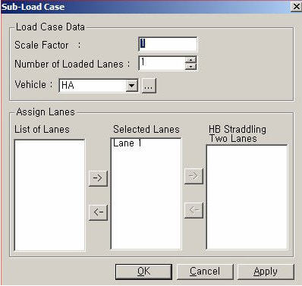Add lane to HB Straddling list
Image resolution: width=302 pixels, height=286 pixels.
(x=193, y=176)
